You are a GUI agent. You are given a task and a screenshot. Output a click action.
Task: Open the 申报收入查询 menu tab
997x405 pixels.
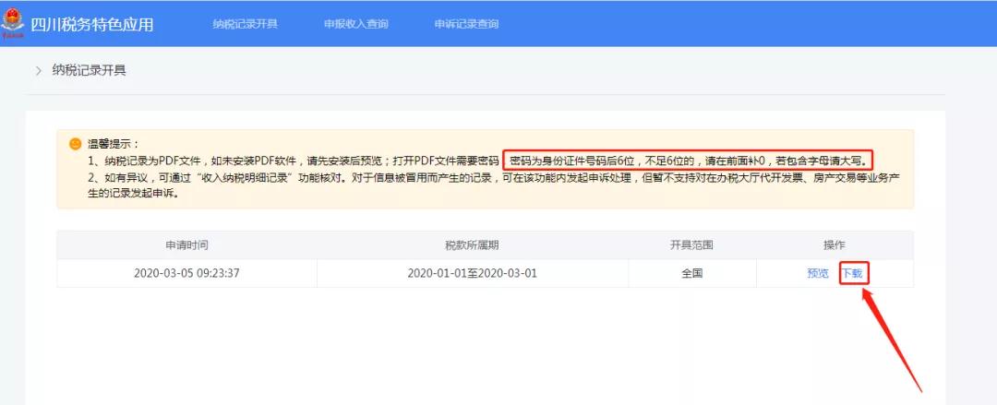355,24
